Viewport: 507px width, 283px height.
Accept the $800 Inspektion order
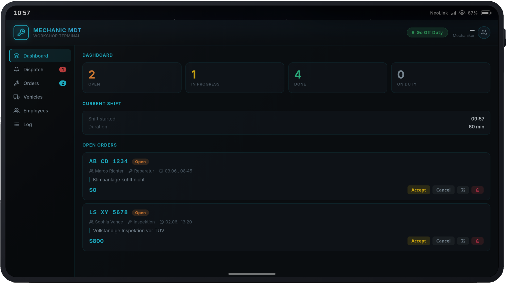tap(419, 241)
